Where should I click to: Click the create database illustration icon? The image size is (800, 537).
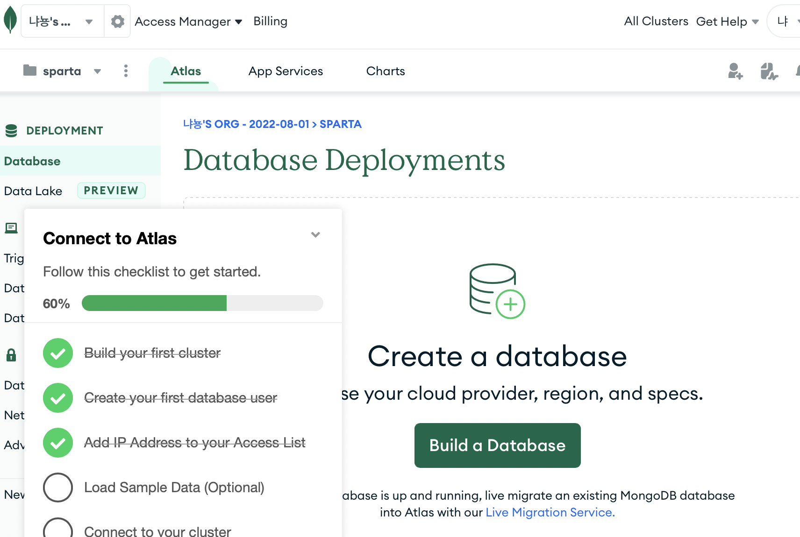[x=497, y=291]
